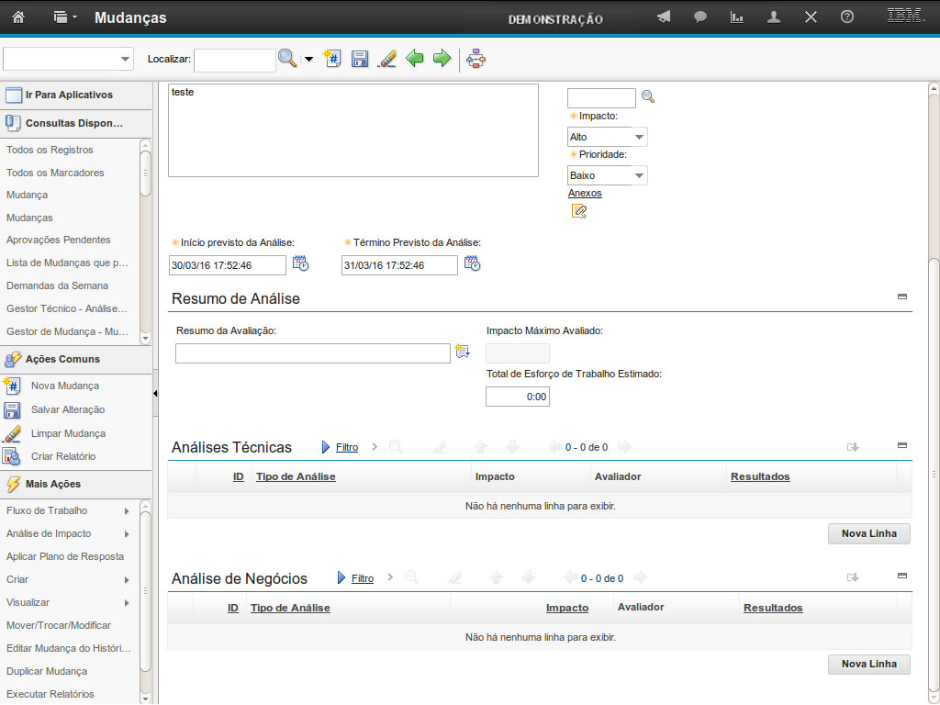940x705 pixels.
Task: Click Nova Mudança in Ações Comuns
Action: click(x=64, y=386)
